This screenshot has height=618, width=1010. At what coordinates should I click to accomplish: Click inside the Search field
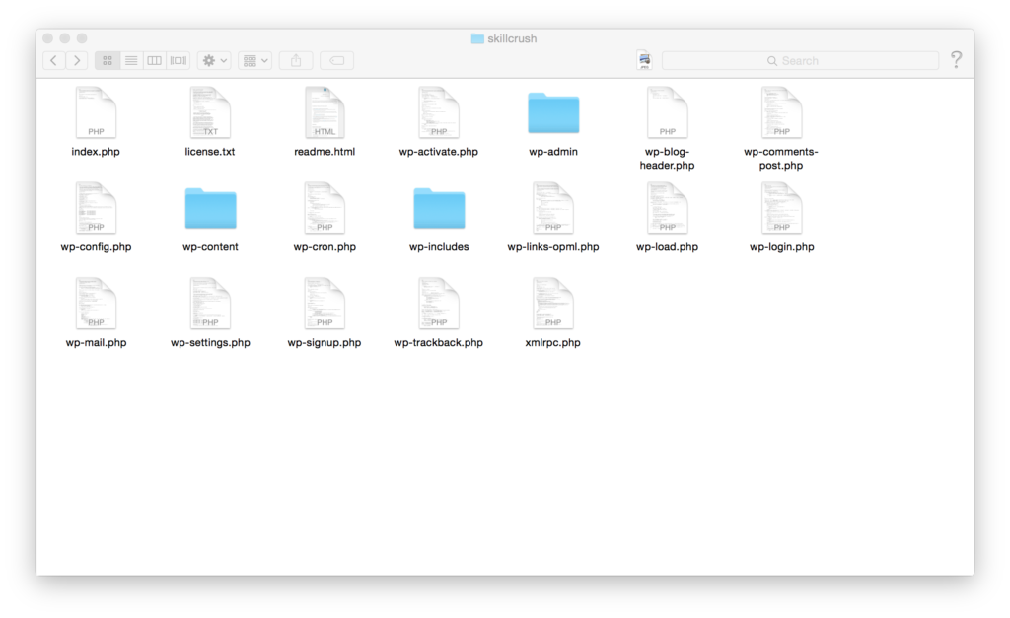pyautogui.click(x=801, y=60)
